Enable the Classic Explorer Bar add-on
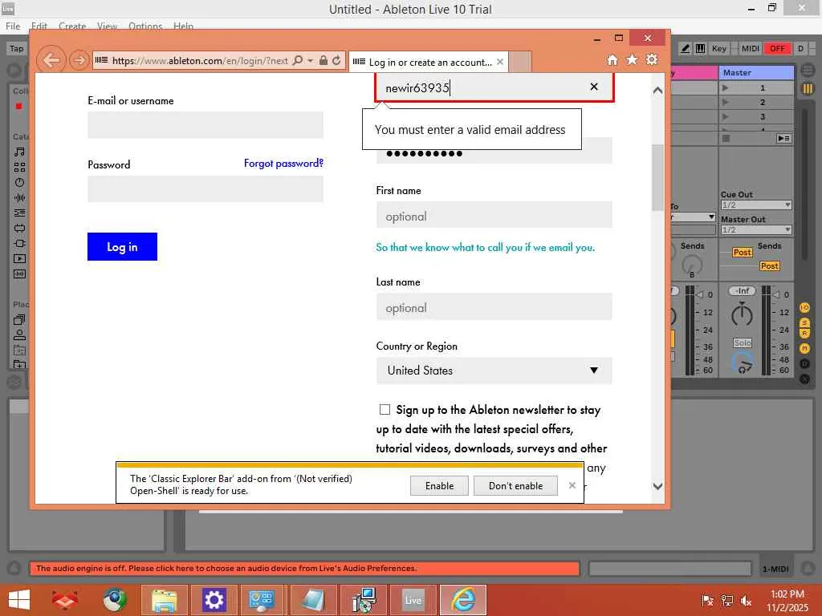 tap(439, 485)
